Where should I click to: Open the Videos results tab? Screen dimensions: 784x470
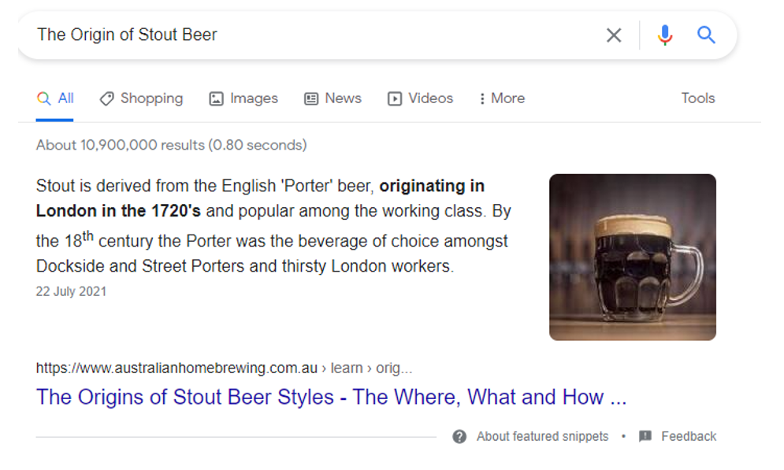430,98
